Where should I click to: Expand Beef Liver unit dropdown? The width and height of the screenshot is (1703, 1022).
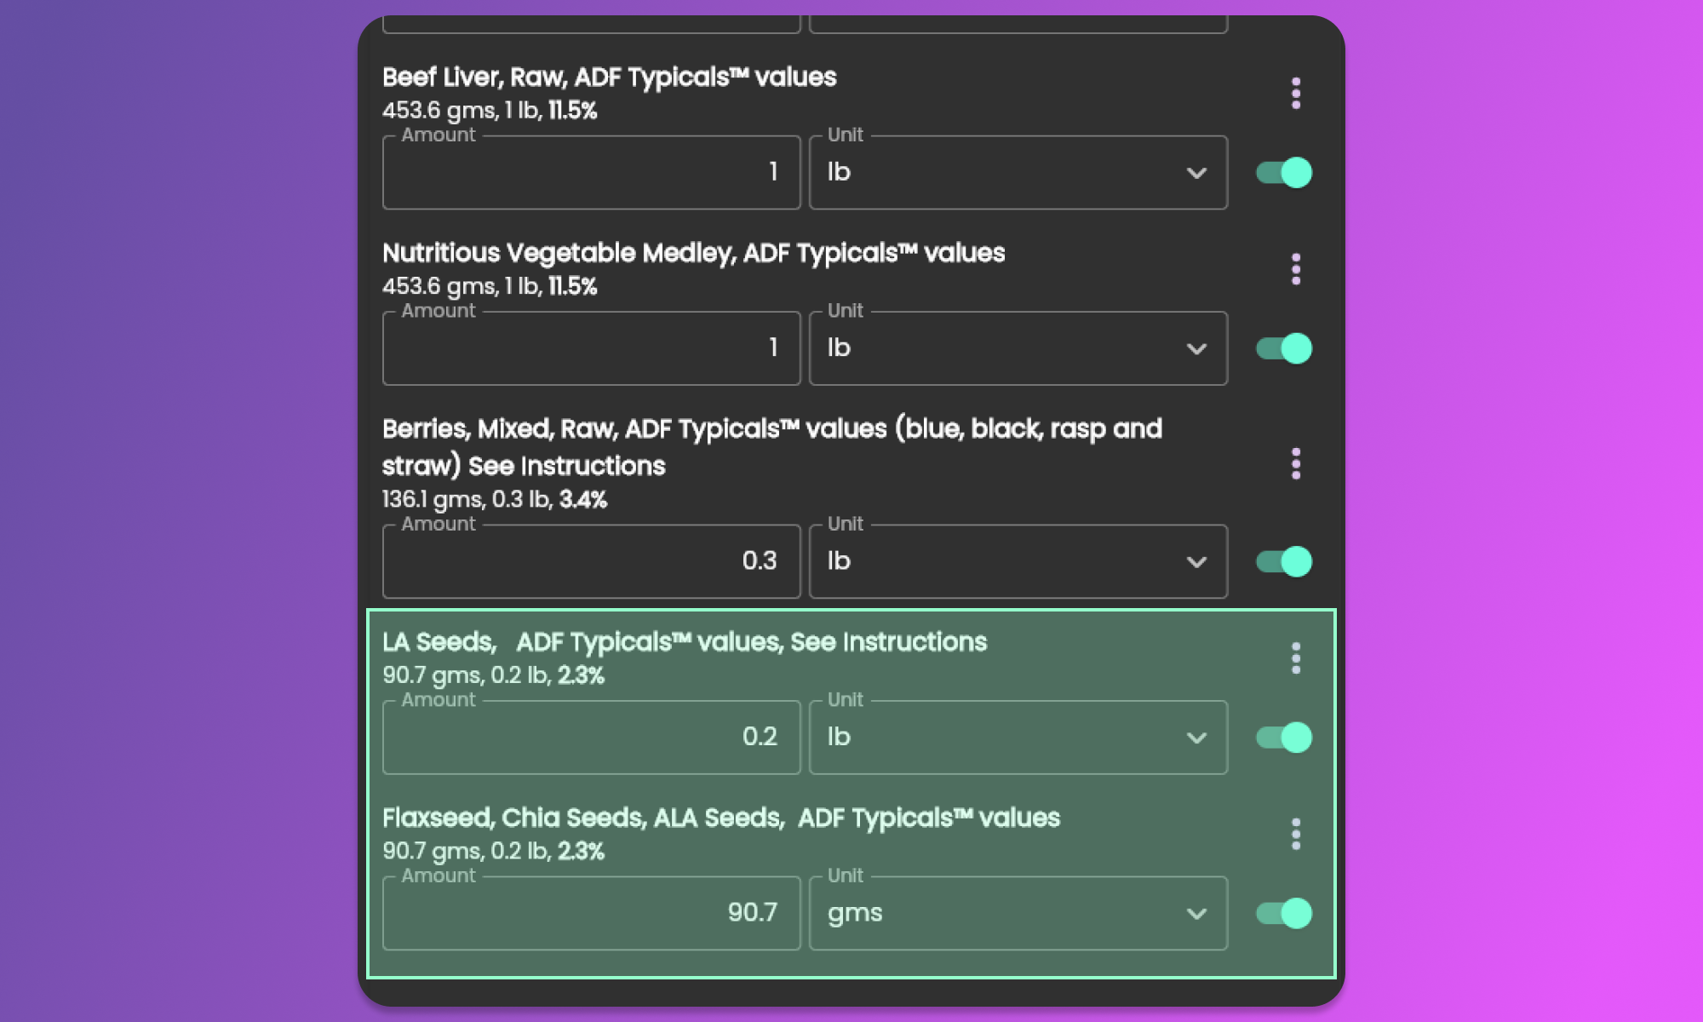pyautogui.click(x=1018, y=173)
